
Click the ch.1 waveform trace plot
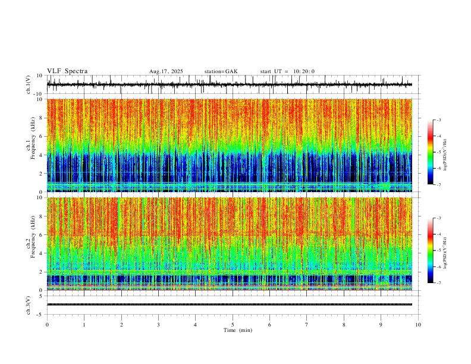[x=229, y=84]
